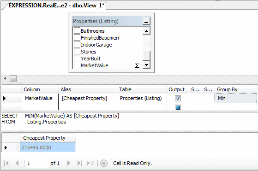Select the MarketValue criteria row arrow marker
This screenshot has width=258, height=171.
coord(5,98)
